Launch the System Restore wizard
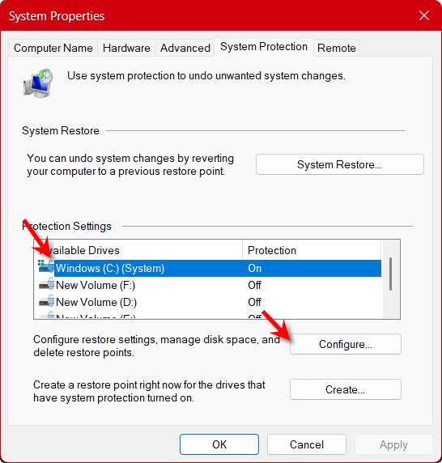This screenshot has width=442, height=463. 339,164
